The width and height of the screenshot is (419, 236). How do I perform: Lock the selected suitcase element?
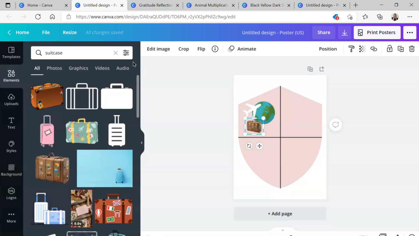point(389,49)
